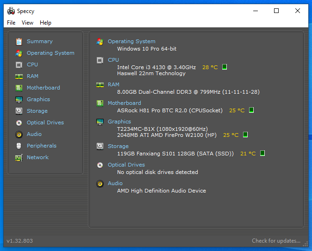Show Storage details from sidebar
This screenshot has height=251, width=312.
(37, 111)
